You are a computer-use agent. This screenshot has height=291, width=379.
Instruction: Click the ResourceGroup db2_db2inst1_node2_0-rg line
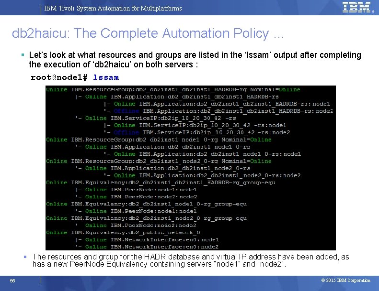pos(159,161)
